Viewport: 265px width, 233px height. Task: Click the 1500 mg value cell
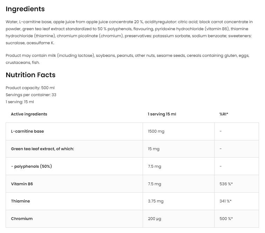(156, 131)
